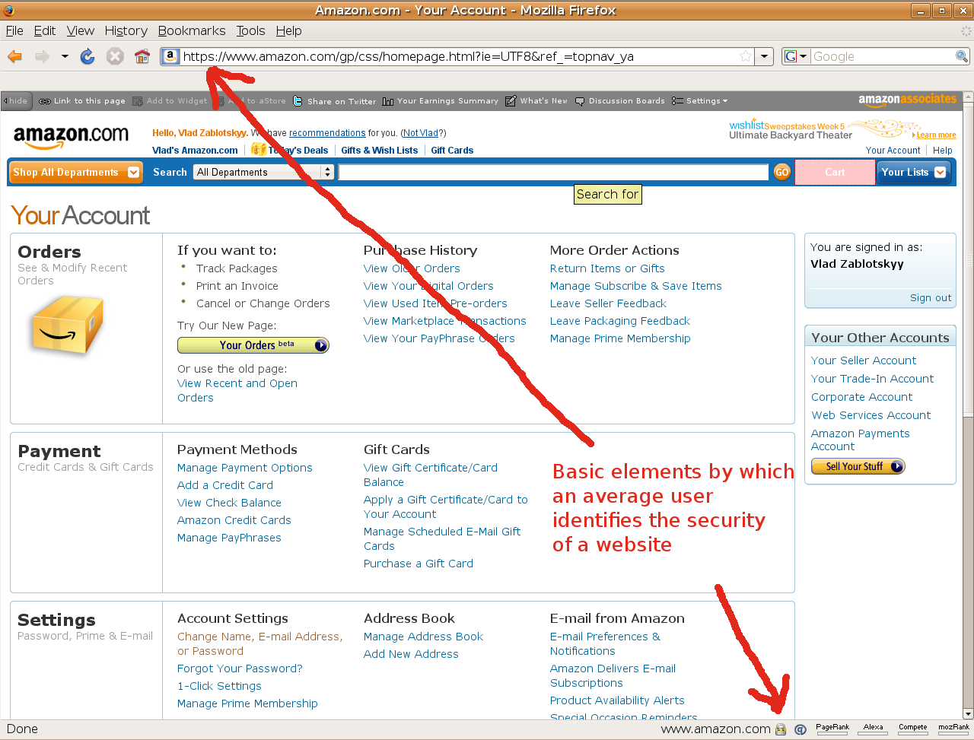Bookmark this page with the star icon
Screen dimensions: 974x740
click(x=746, y=56)
